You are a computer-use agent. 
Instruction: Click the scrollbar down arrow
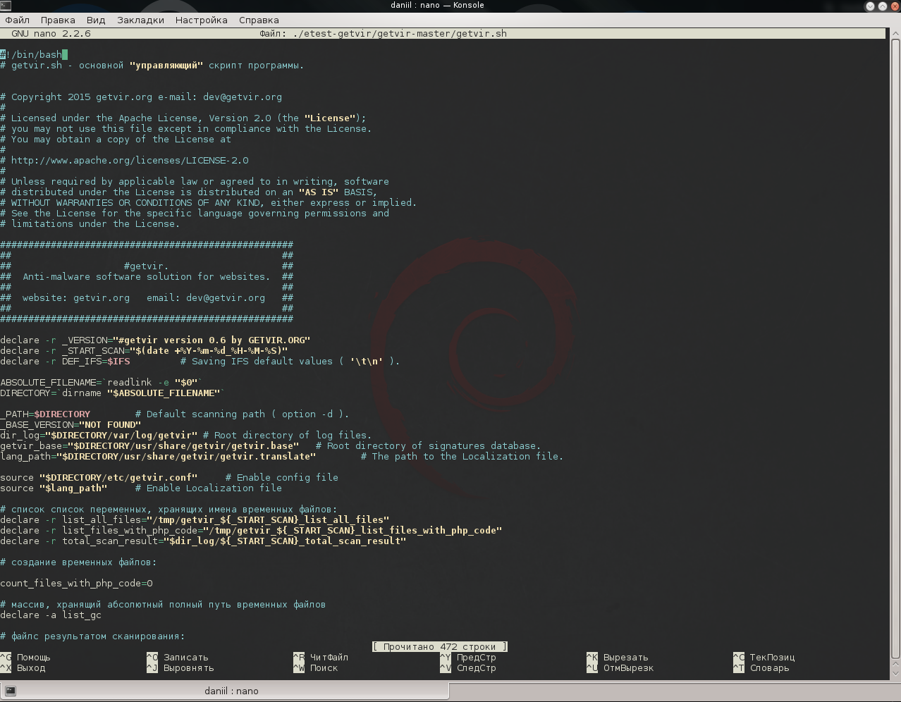click(895, 675)
